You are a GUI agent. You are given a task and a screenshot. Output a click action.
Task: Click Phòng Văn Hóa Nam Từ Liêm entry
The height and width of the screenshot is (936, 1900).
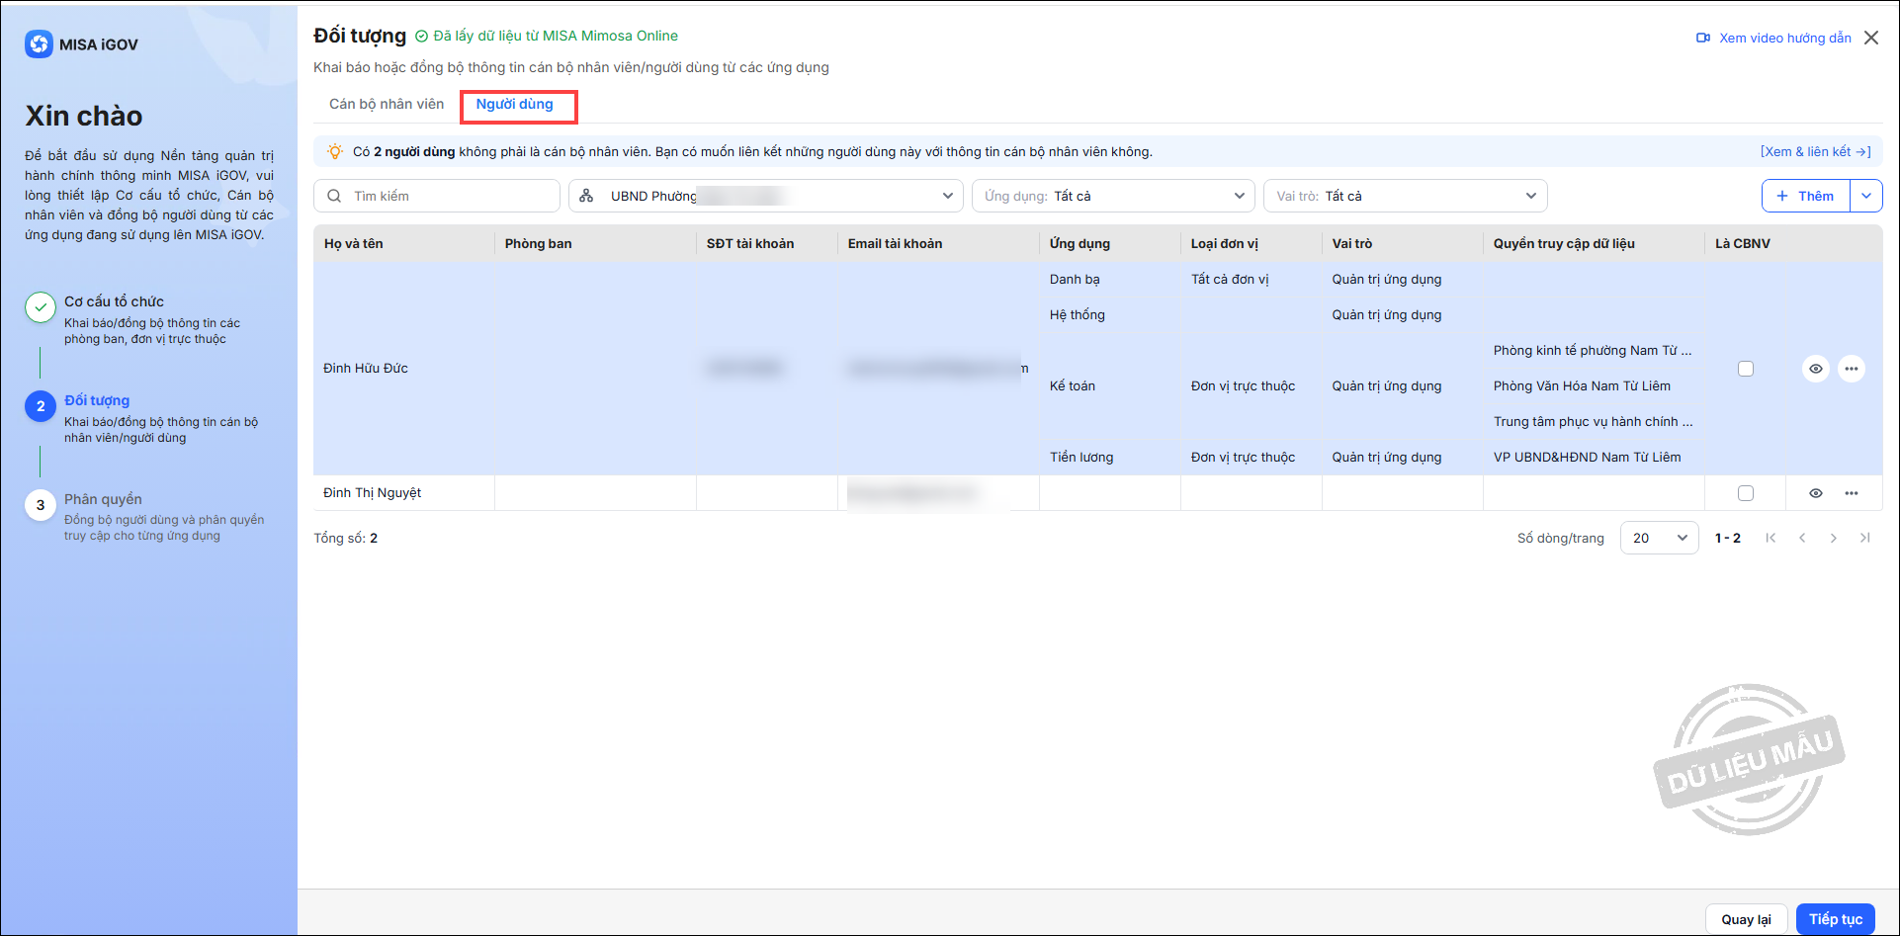coord(1582,386)
